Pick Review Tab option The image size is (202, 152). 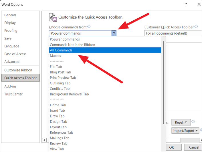105,143
